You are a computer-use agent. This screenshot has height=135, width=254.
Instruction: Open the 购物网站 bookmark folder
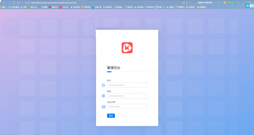(x=202, y=7)
